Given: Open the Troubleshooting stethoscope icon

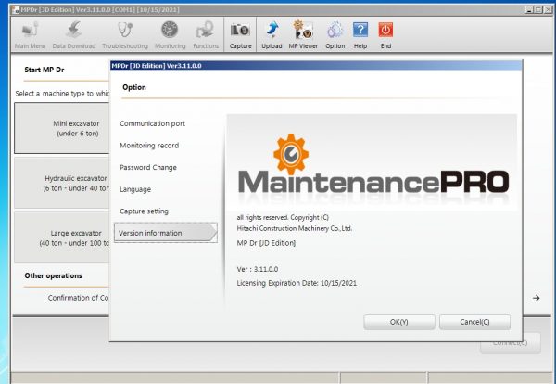Looking at the screenshot, I should [125, 34].
